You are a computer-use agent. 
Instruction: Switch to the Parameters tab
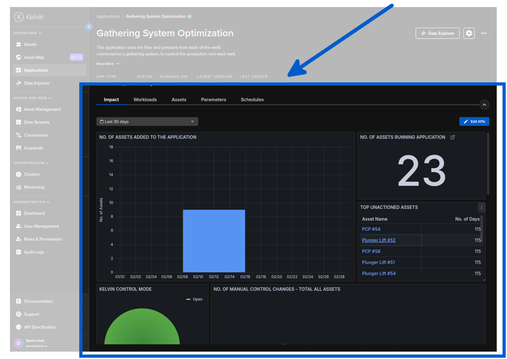click(213, 100)
